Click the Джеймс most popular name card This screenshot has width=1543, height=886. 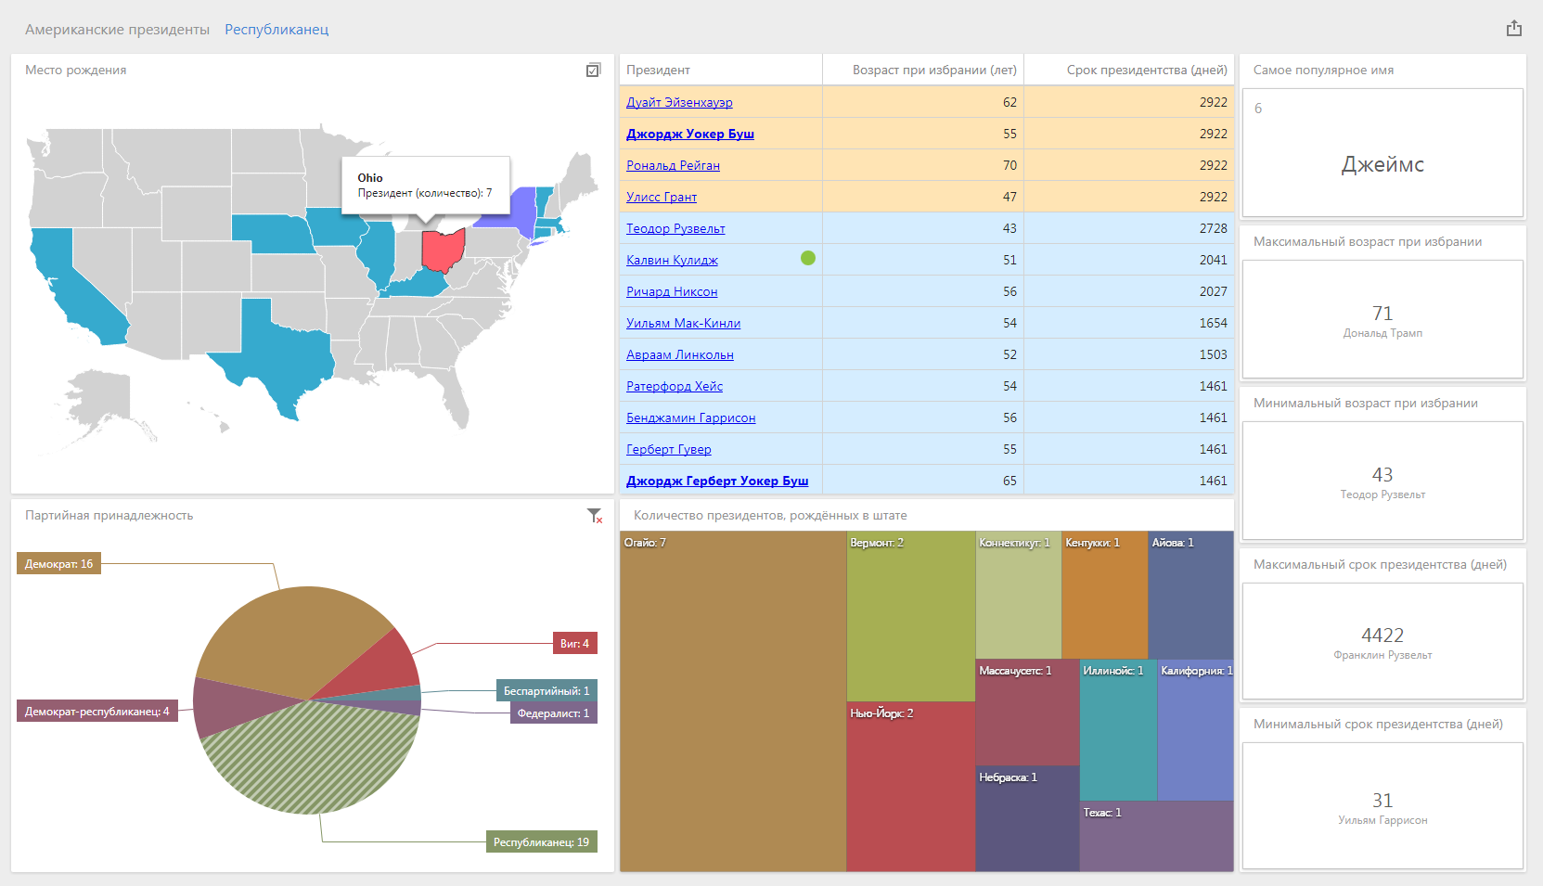1382,153
